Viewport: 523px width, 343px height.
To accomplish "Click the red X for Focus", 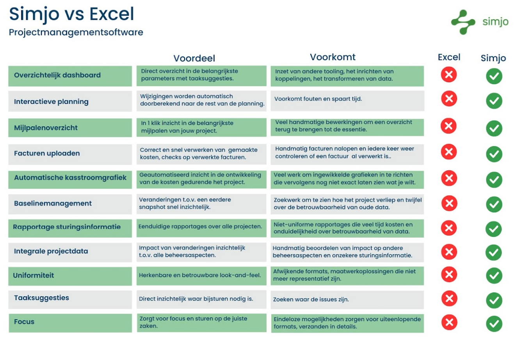I will click(449, 322).
